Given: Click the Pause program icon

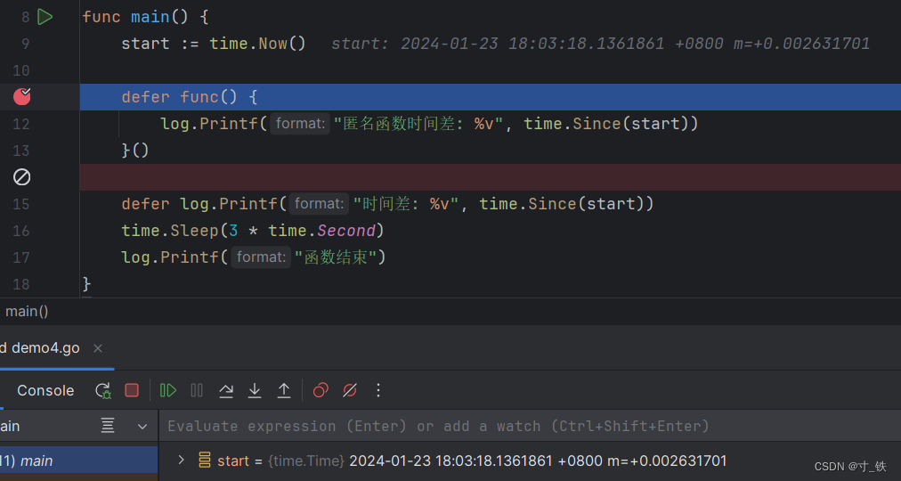Looking at the screenshot, I should click(197, 390).
